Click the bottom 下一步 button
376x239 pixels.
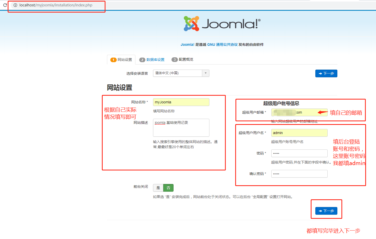point(326,211)
